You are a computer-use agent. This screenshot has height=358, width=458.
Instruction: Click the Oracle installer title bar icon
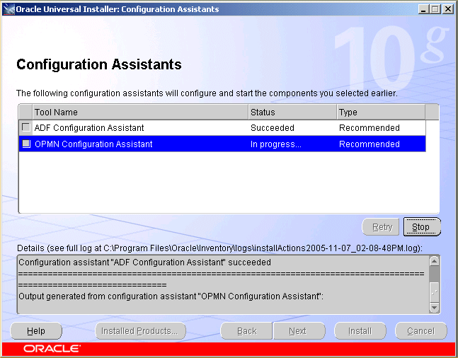pyautogui.click(x=8, y=9)
